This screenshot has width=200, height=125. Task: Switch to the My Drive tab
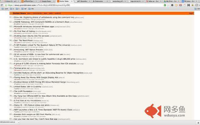coord(171,1)
